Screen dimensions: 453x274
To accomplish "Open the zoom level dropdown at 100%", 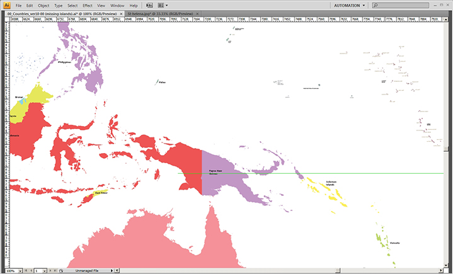I will coord(19,270).
